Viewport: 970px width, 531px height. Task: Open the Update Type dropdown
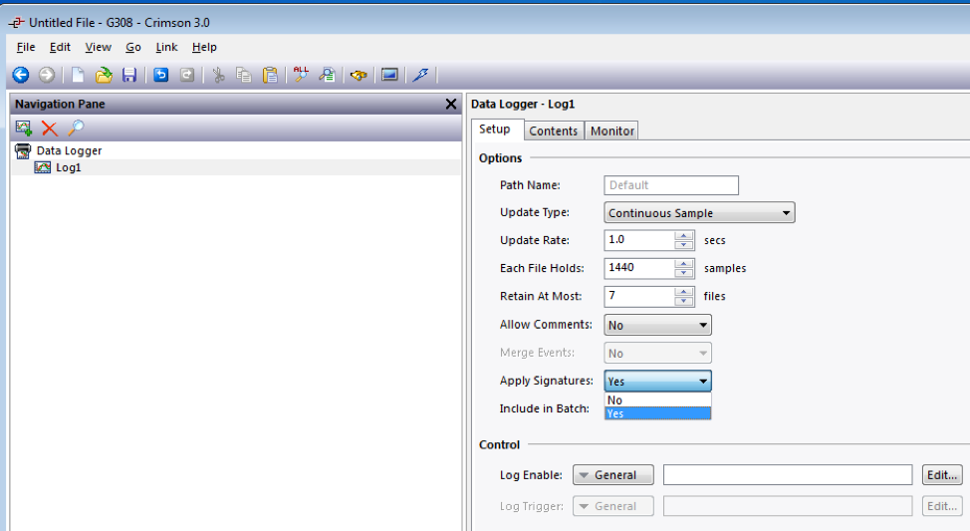699,213
